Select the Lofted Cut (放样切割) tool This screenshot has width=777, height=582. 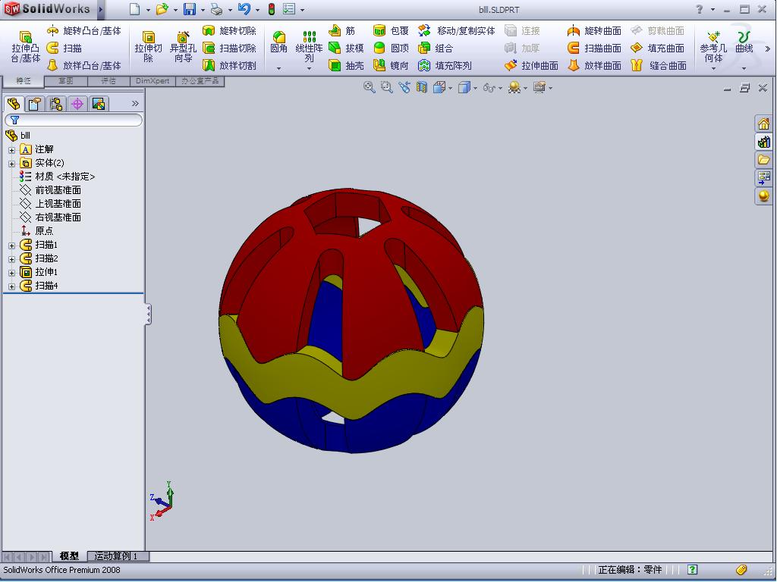coord(229,65)
